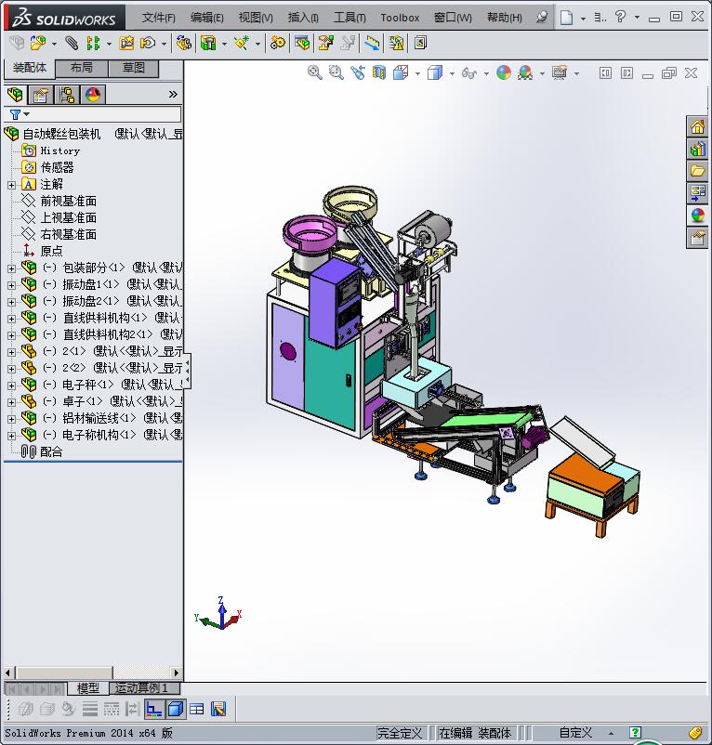Switch to DisplayManager tab icon
The height and width of the screenshot is (745, 712).
(93, 95)
